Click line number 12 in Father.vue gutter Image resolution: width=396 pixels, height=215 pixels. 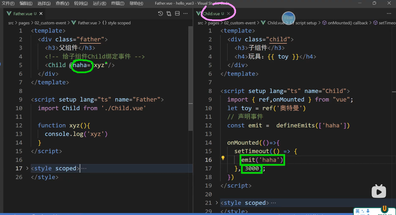[19, 125]
